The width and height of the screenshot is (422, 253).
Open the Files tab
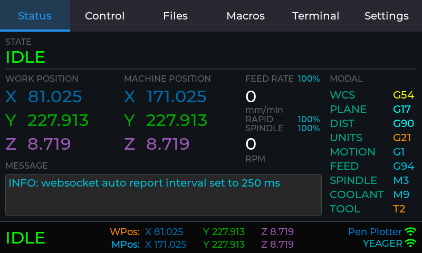point(175,16)
